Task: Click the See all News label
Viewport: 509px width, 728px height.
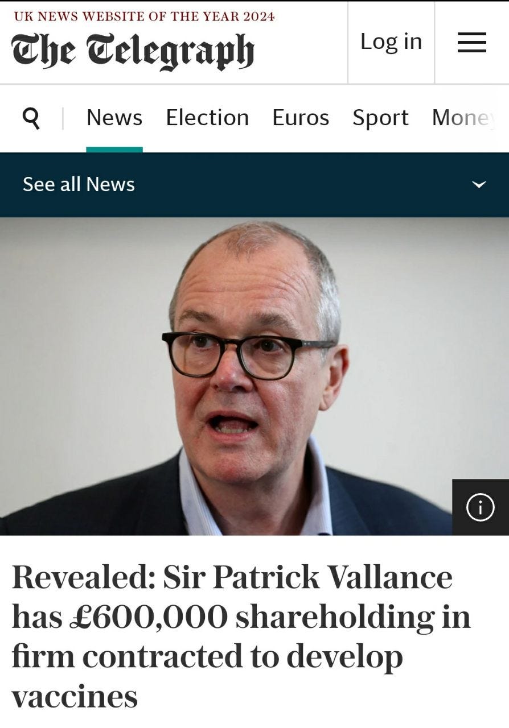Action: coord(79,184)
